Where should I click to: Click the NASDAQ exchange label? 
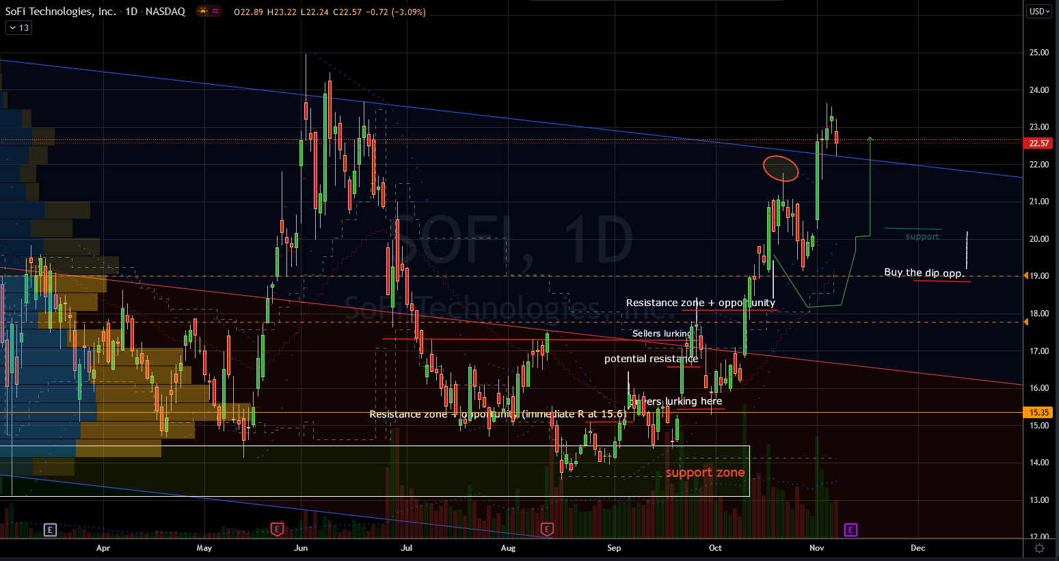[165, 12]
